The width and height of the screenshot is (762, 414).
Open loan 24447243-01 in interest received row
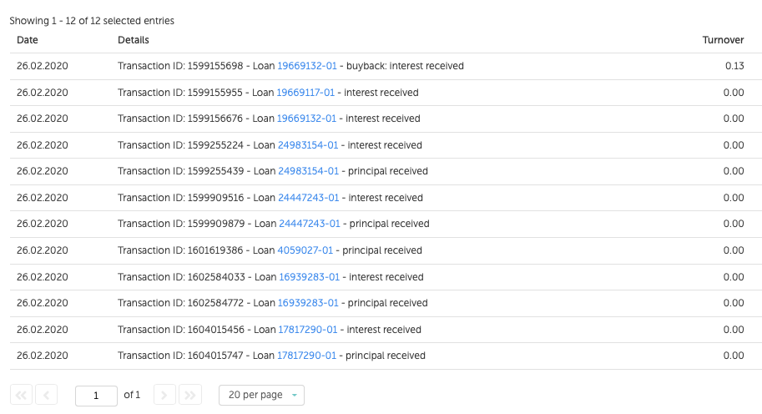[x=309, y=198]
